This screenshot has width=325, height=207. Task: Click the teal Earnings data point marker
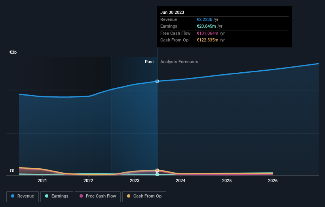point(157,175)
